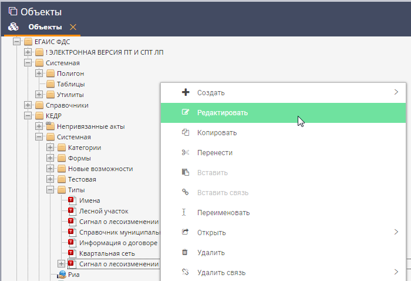Viewport: 411px width, 281px height.
Task: Close the Объекты tab with the X
Action: click(73, 27)
